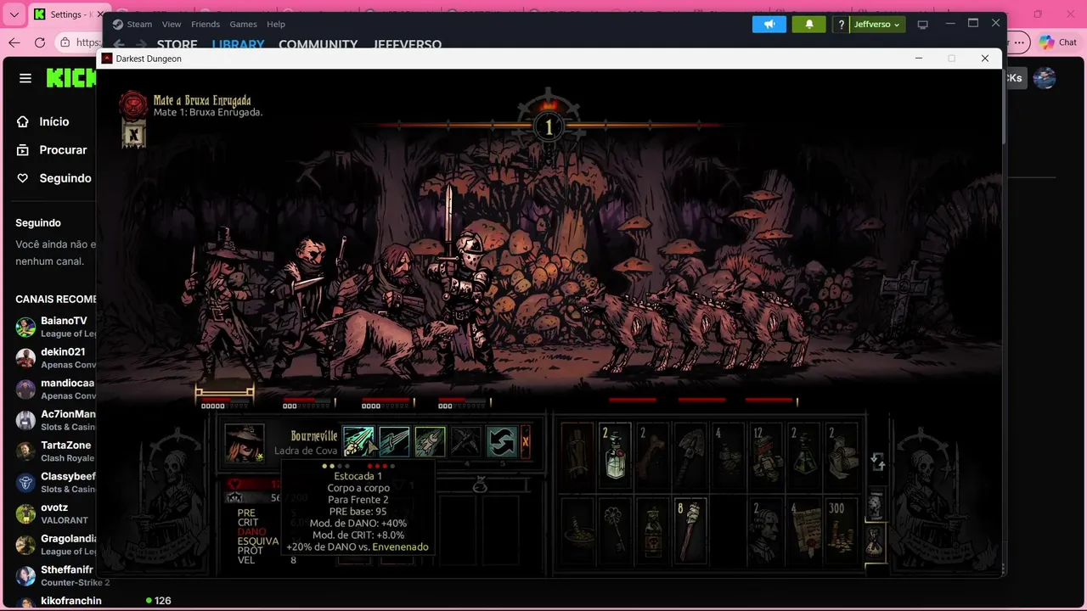Open the Games menu in Steam
This screenshot has width=1087, height=611.
[244, 24]
